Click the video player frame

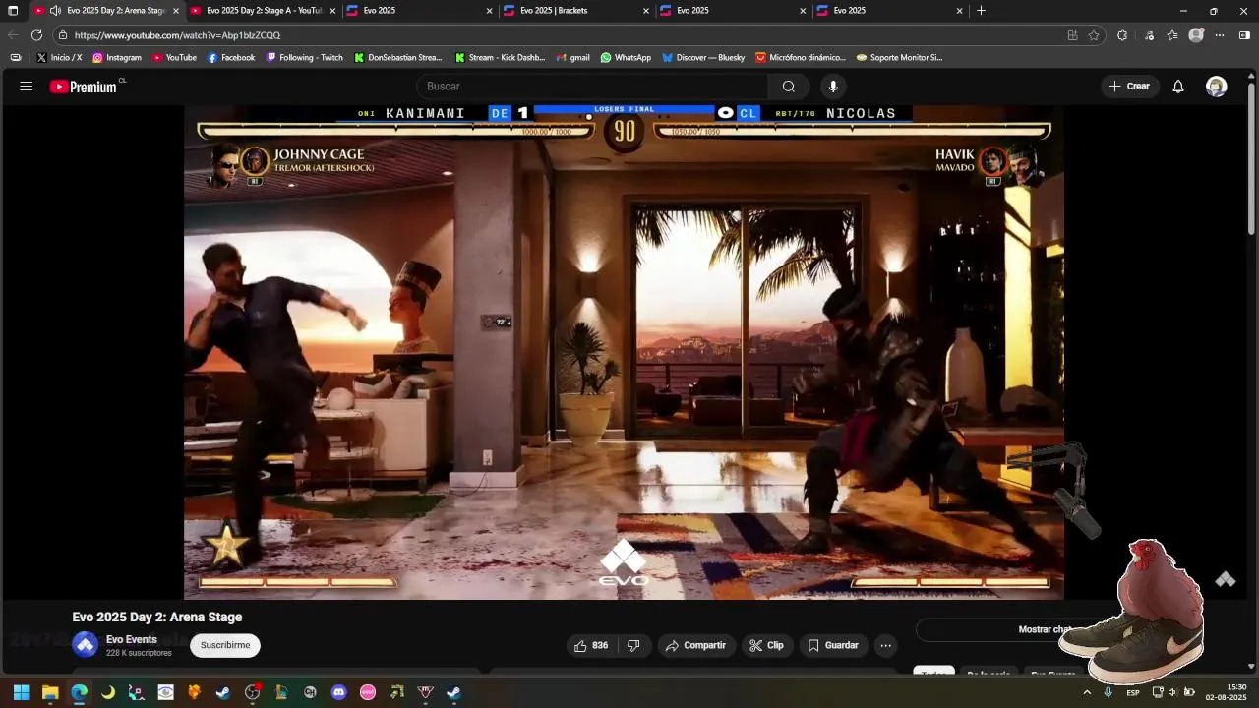[624, 352]
